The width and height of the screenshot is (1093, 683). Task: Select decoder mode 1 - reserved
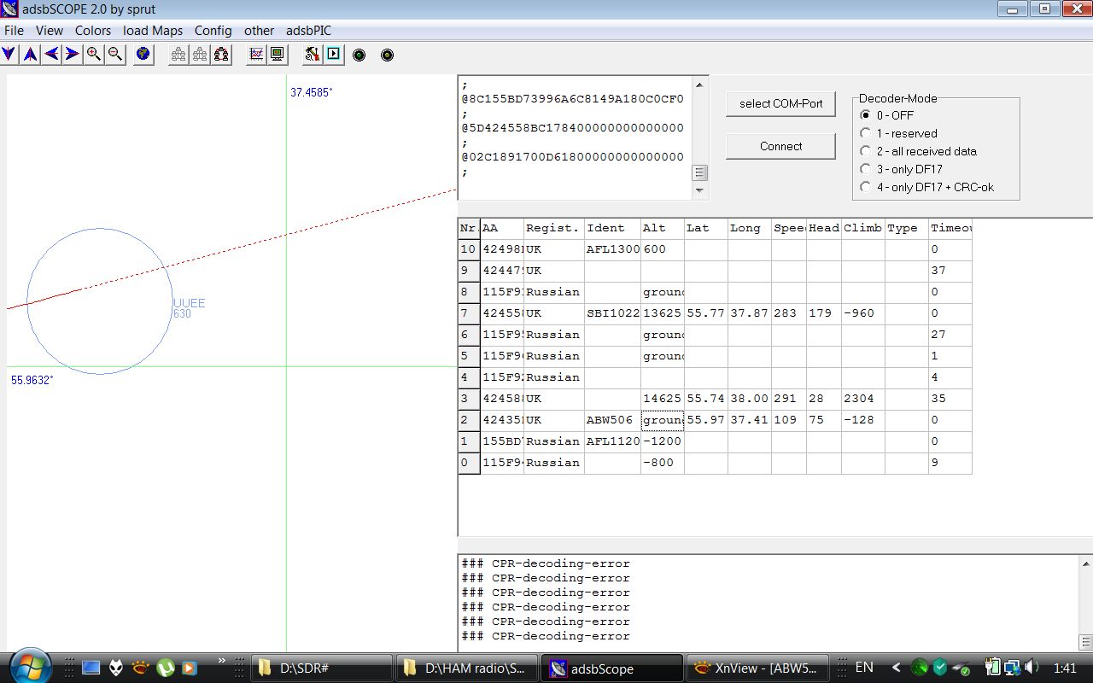click(898, 133)
